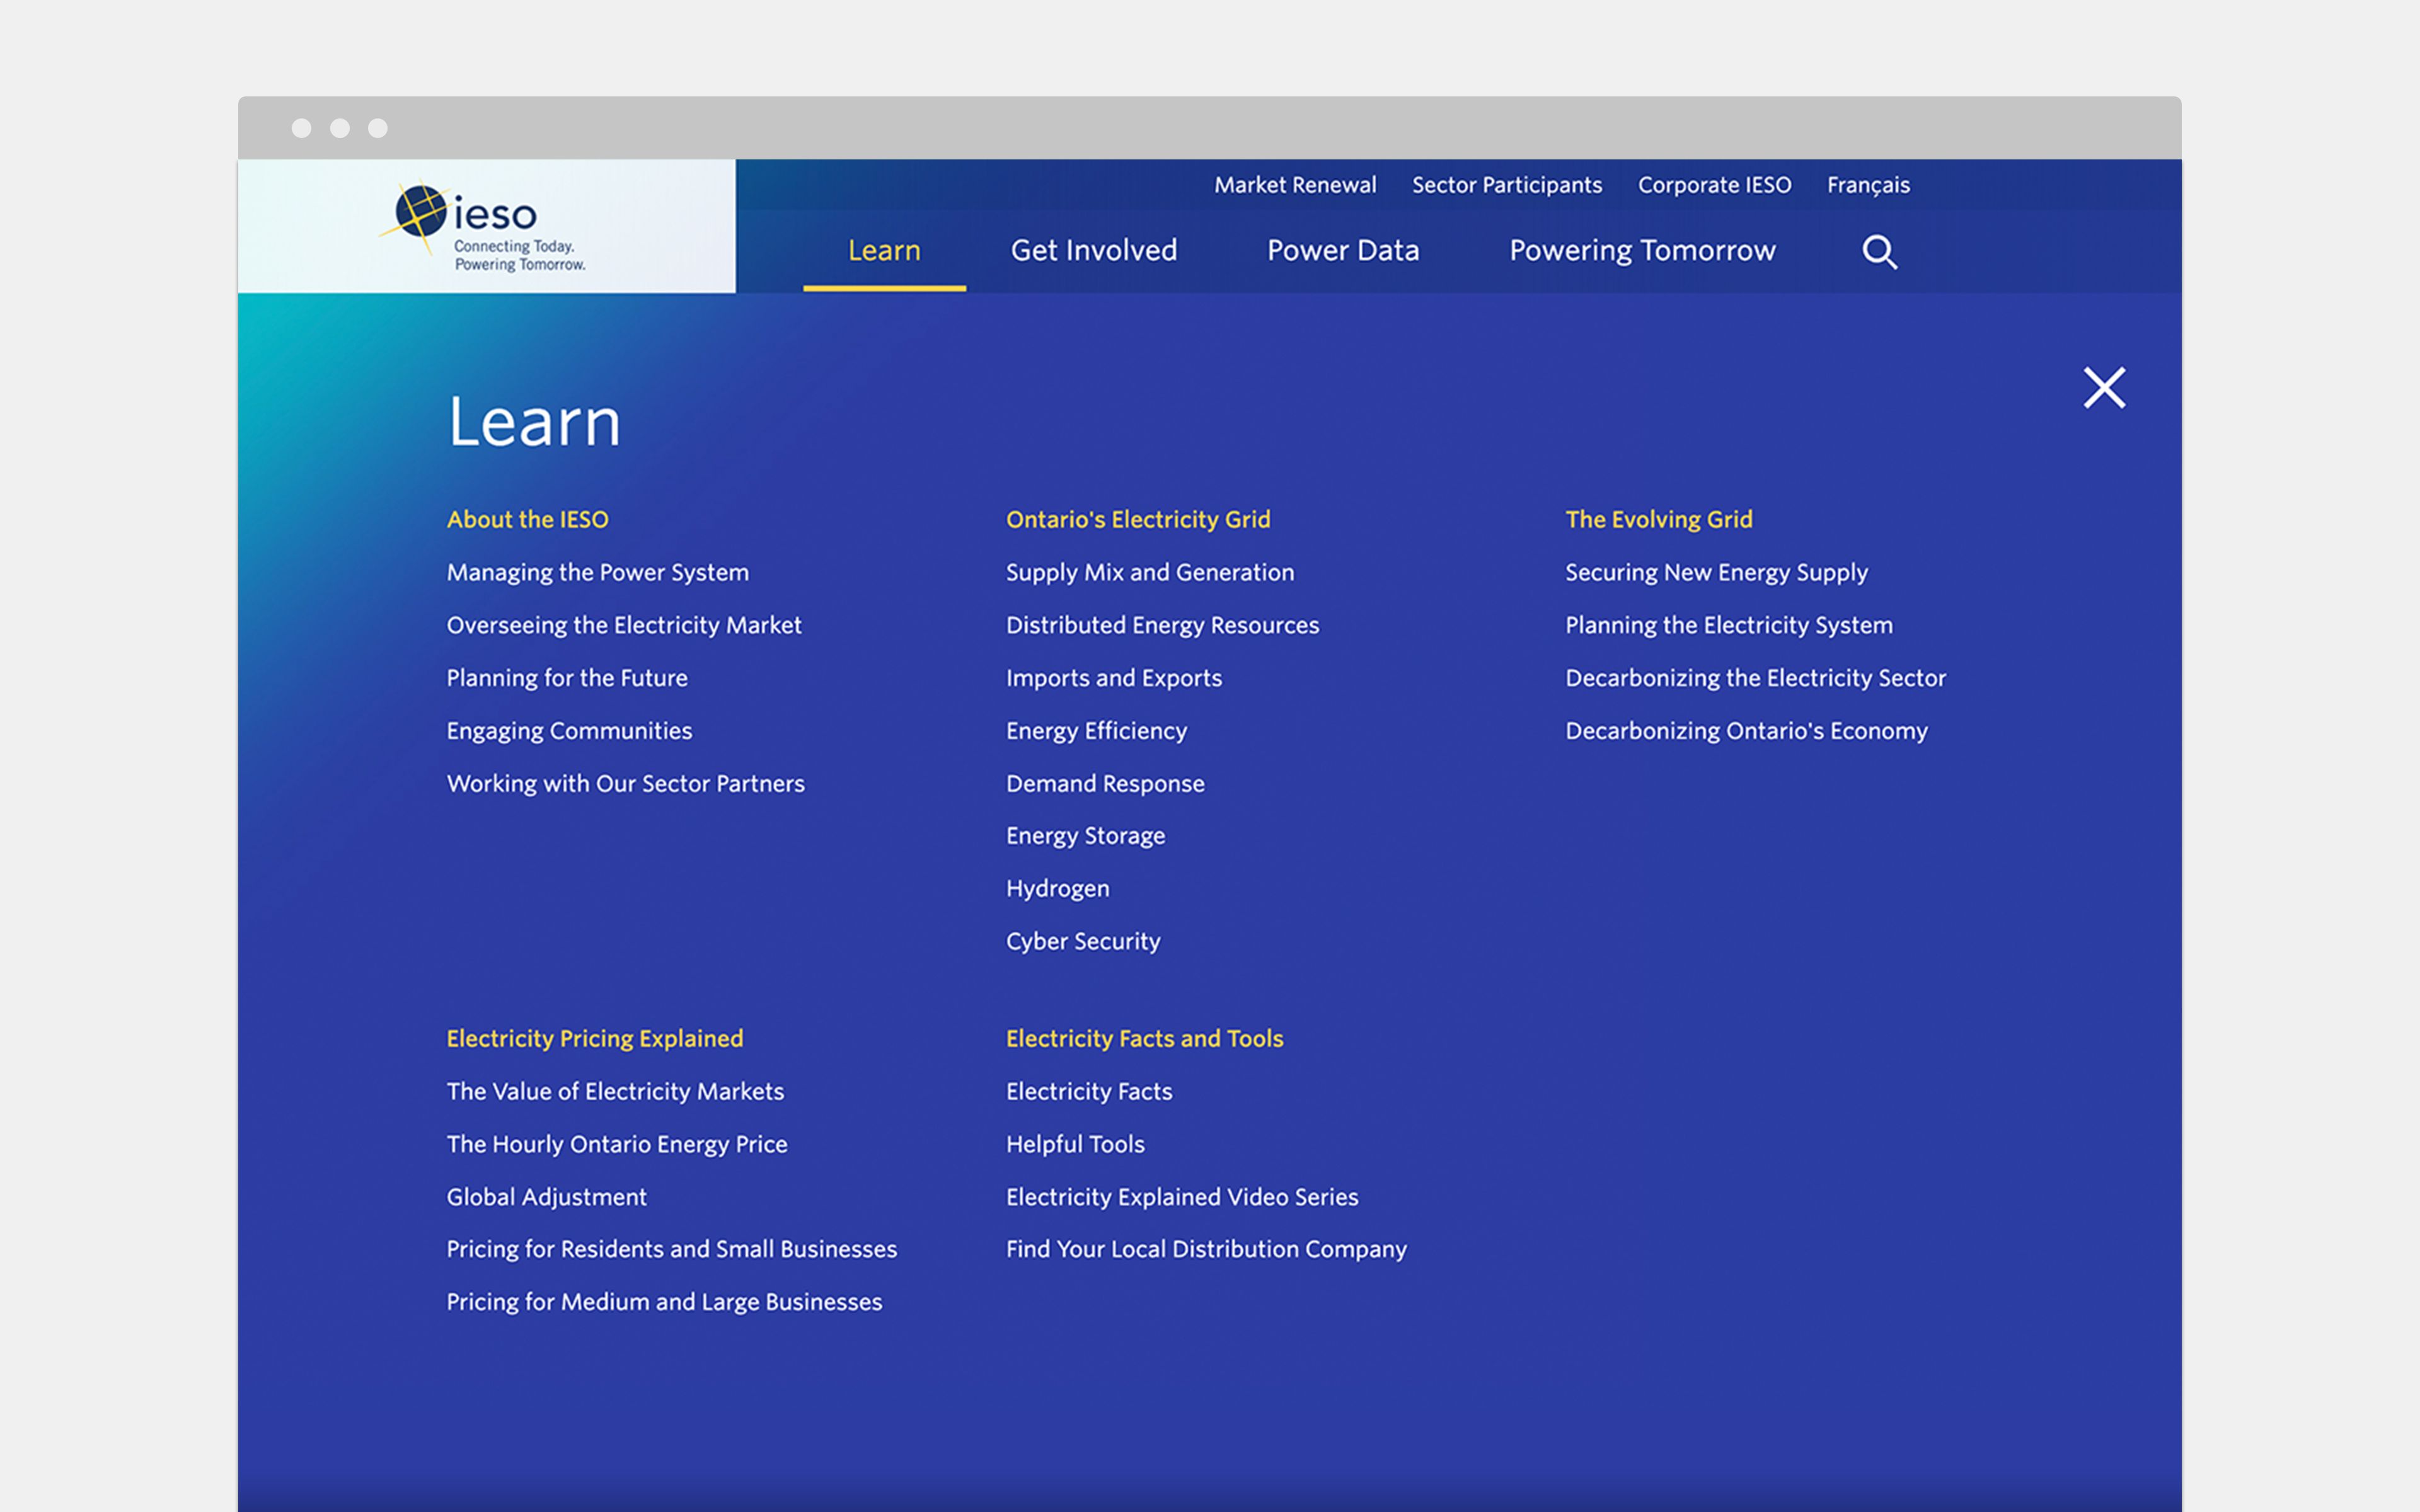Open Energy Efficiency page
2420x1512 pixels.
coord(1096,731)
